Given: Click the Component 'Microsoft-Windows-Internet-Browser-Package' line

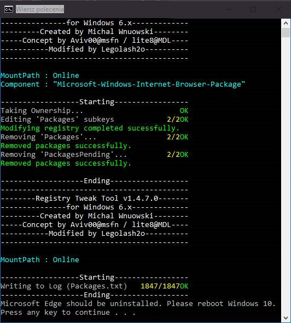Looking at the screenshot, I should [x=123, y=84].
